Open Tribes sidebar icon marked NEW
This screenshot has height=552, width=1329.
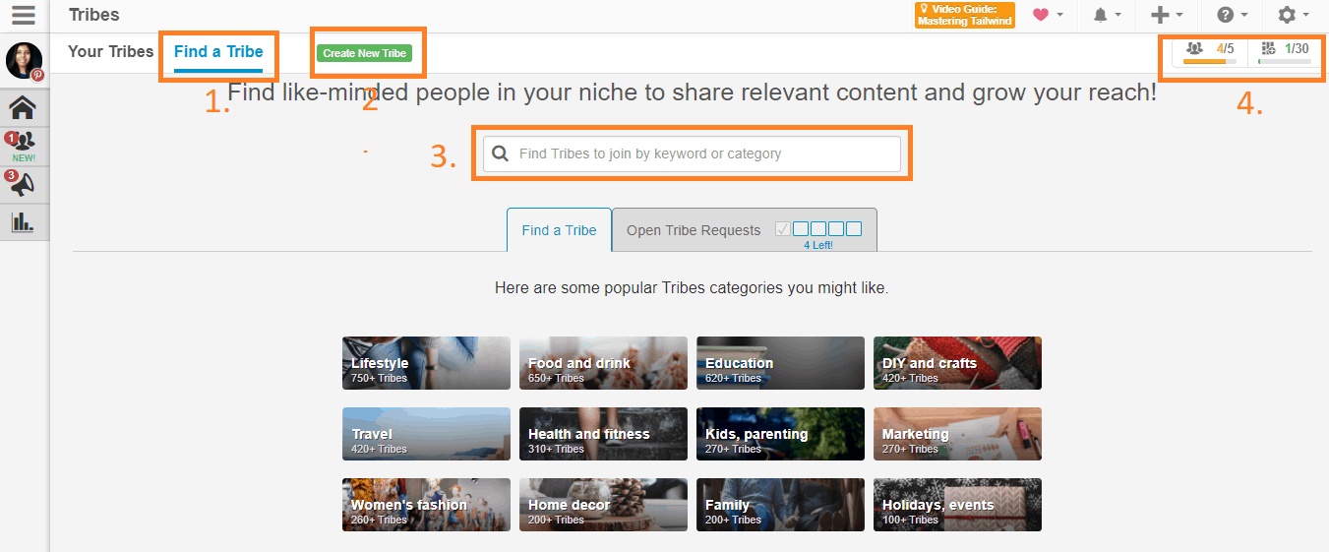[24, 147]
